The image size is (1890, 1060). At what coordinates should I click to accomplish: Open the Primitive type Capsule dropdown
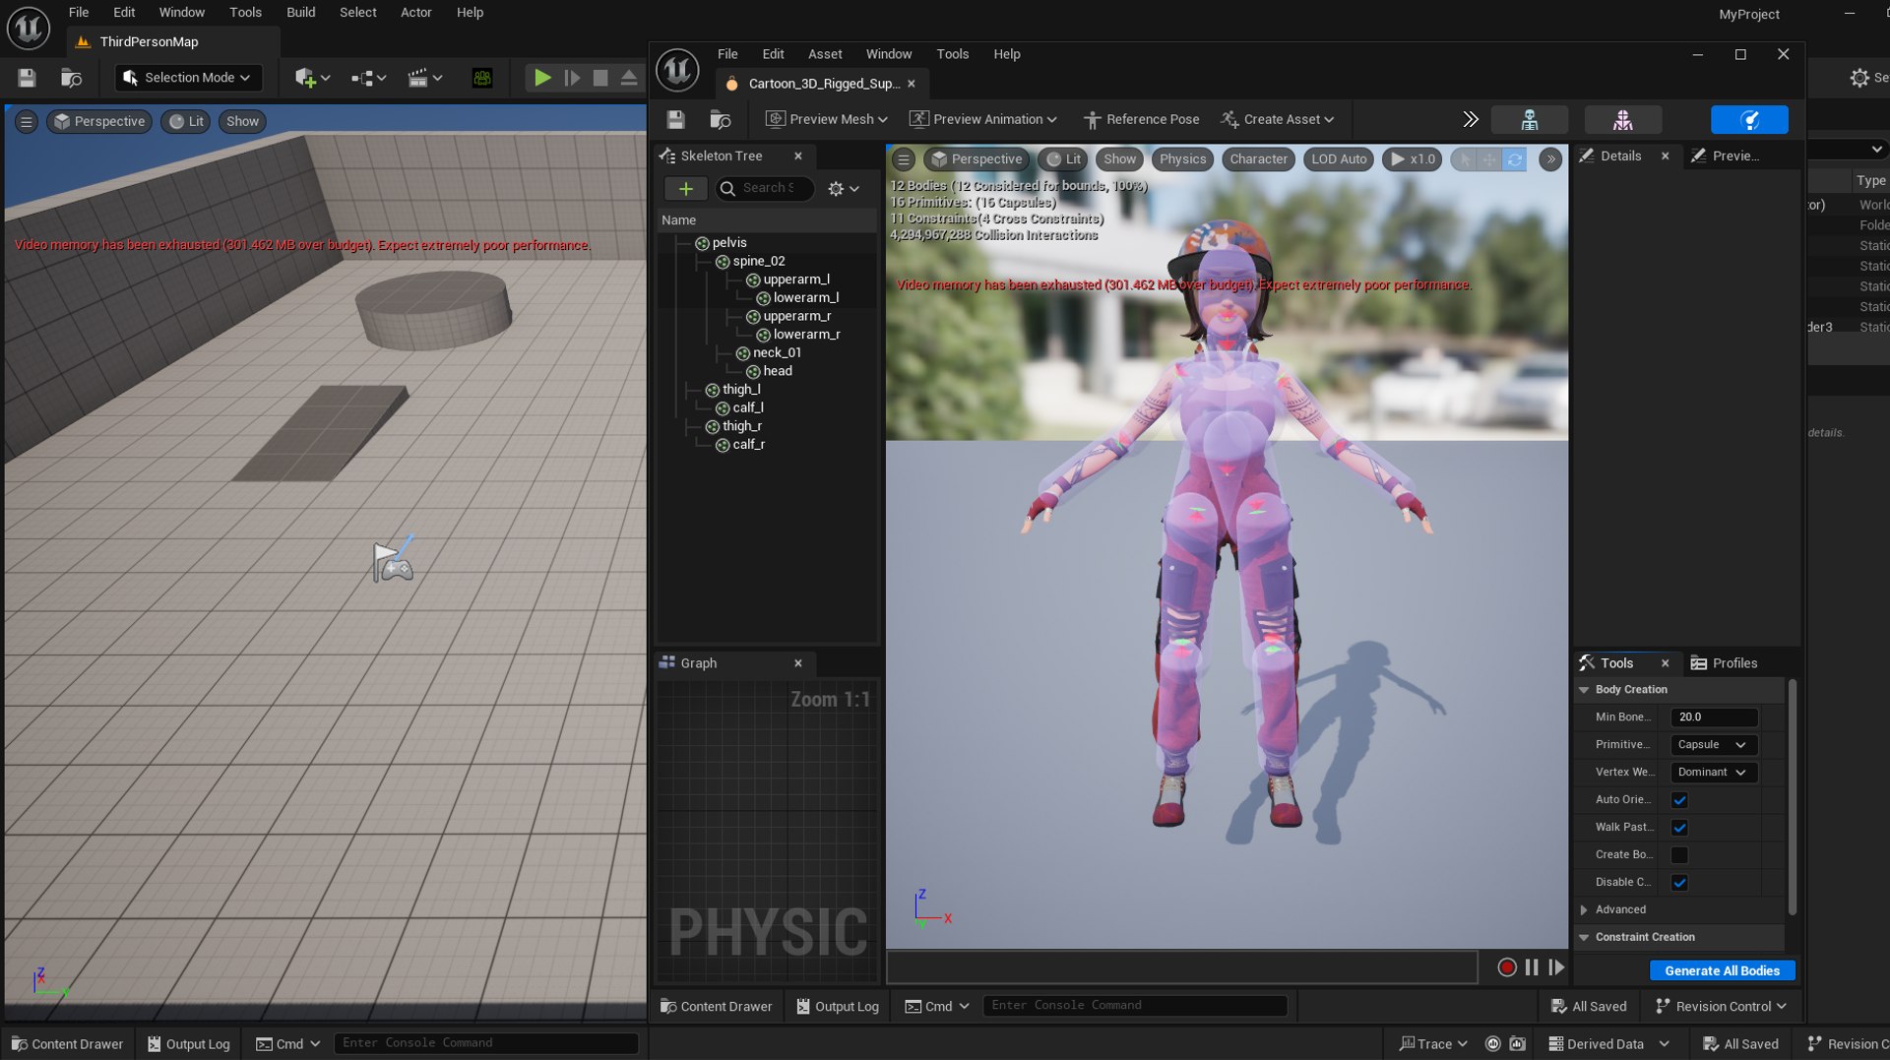pos(1714,745)
